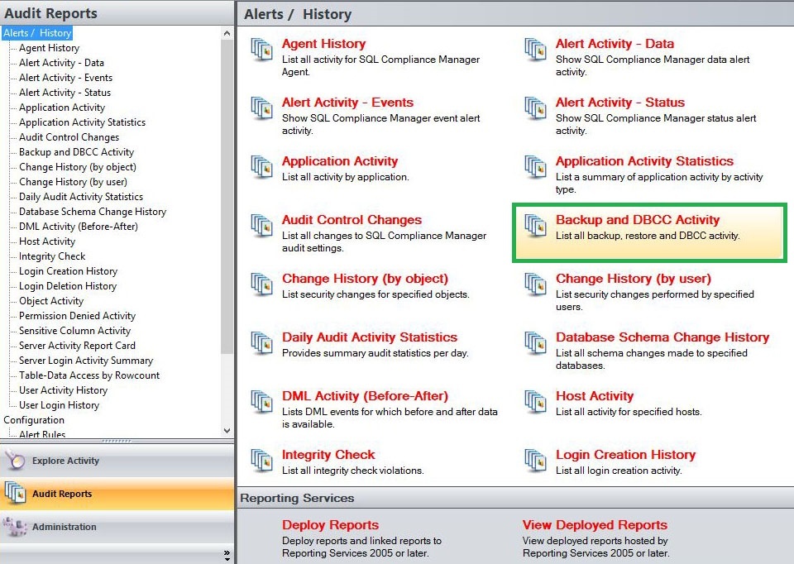Viewport: 794px width, 564px height.
Task: Click the tree scrollbar down arrow
Action: tap(227, 431)
